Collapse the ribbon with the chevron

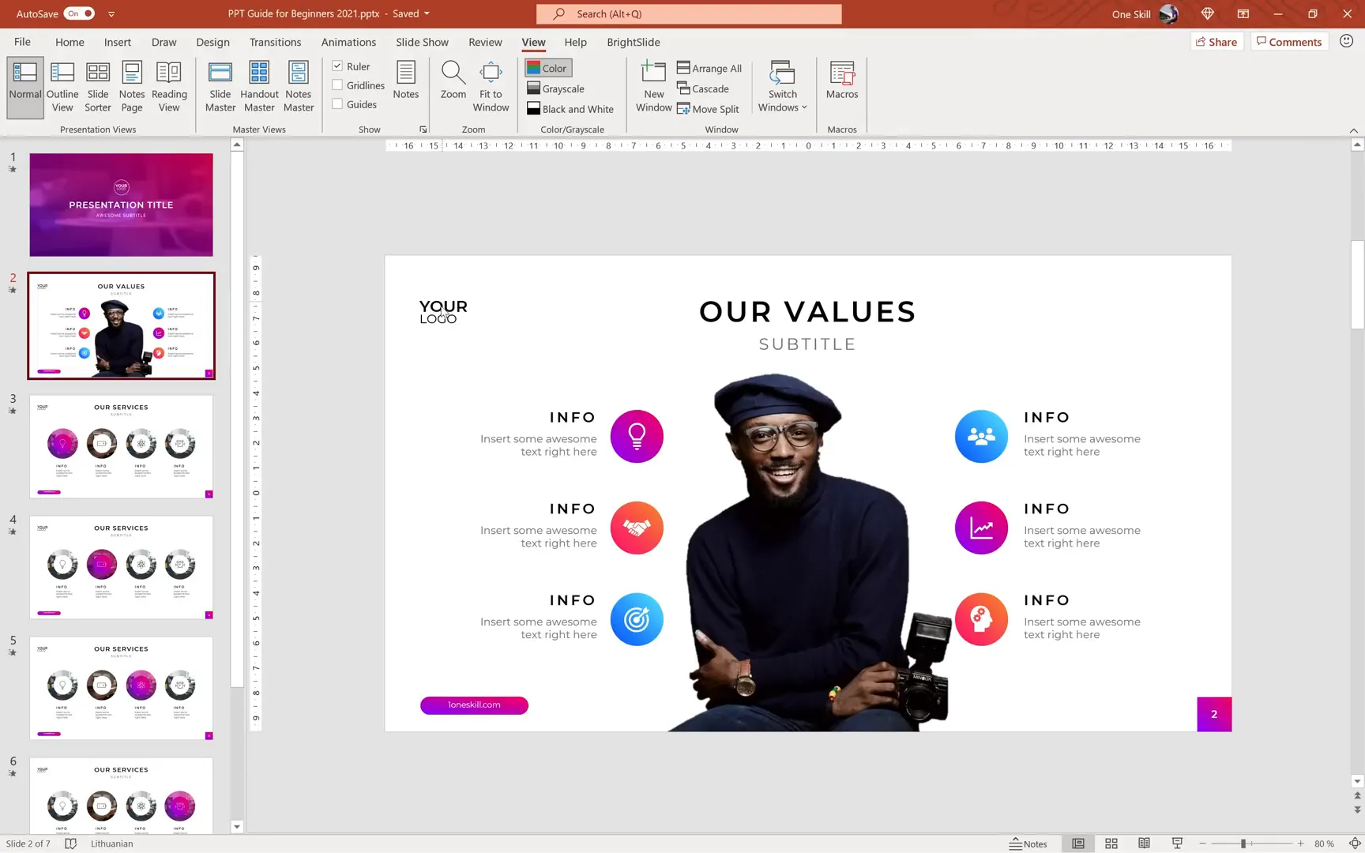click(x=1354, y=130)
